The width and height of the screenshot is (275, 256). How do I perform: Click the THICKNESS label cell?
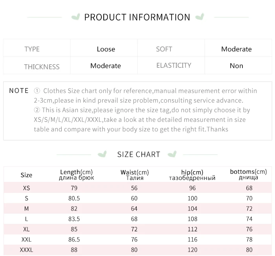pyautogui.click(x=37, y=65)
